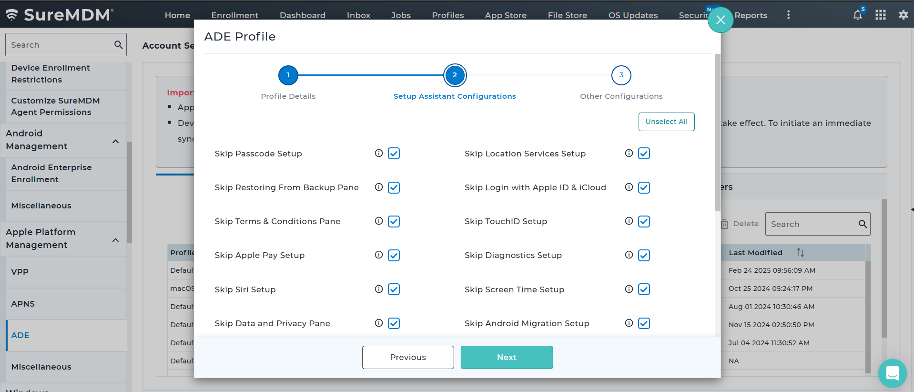Open the apps grid icon
The height and width of the screenshot is (392, 914).
pos(880,15)
